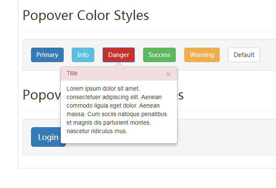Click "et magnis dis parturient montes" line
This screenshot has width=276, height=188.
pyautogui.click(x=109, y=122)
